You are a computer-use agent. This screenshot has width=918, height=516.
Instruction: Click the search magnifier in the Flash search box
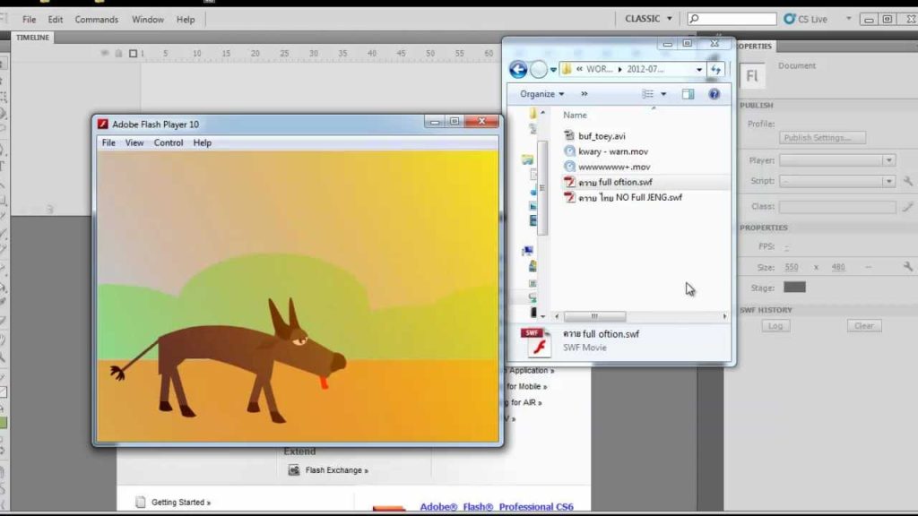pos(695,19)
